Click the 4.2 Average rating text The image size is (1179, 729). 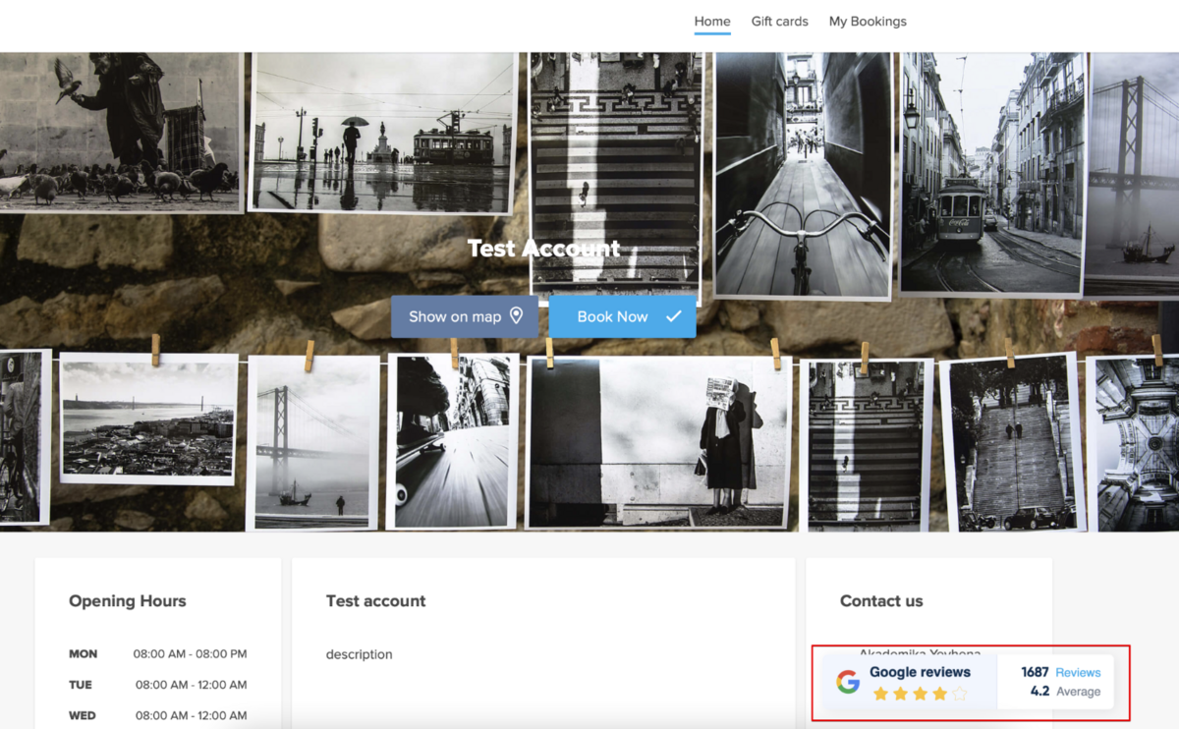(x=1065, y=692)
